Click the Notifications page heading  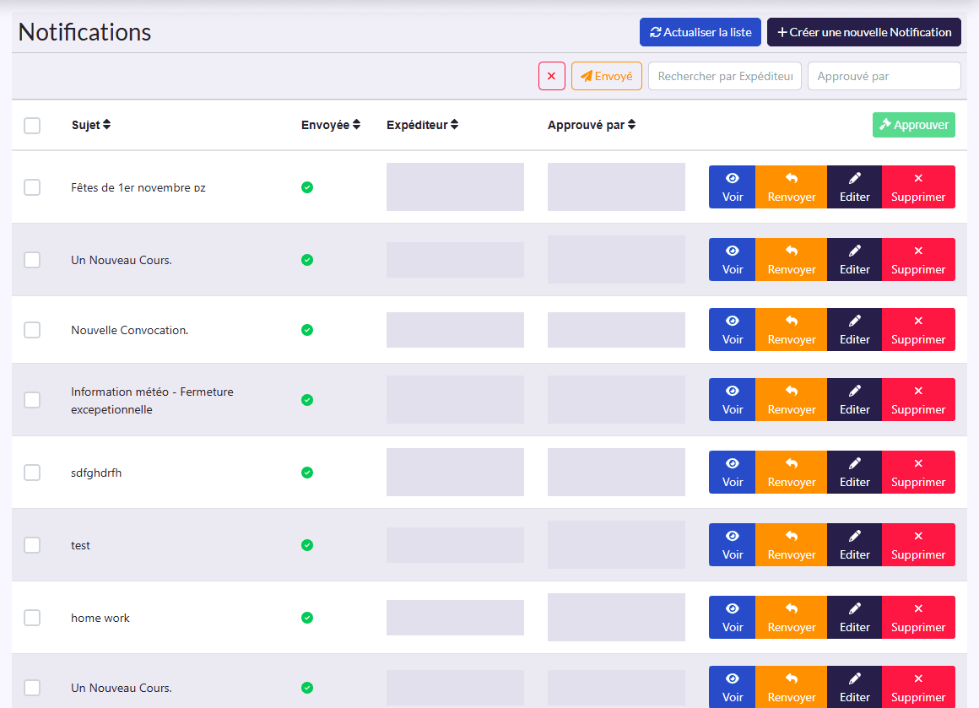85,32
